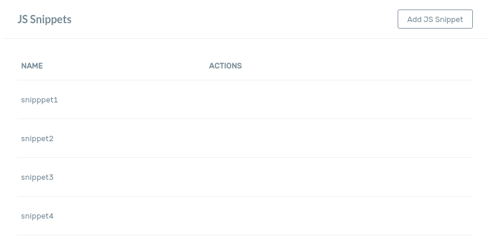Select snippet2 in the list
489x246 pixels.
(37, 139)
